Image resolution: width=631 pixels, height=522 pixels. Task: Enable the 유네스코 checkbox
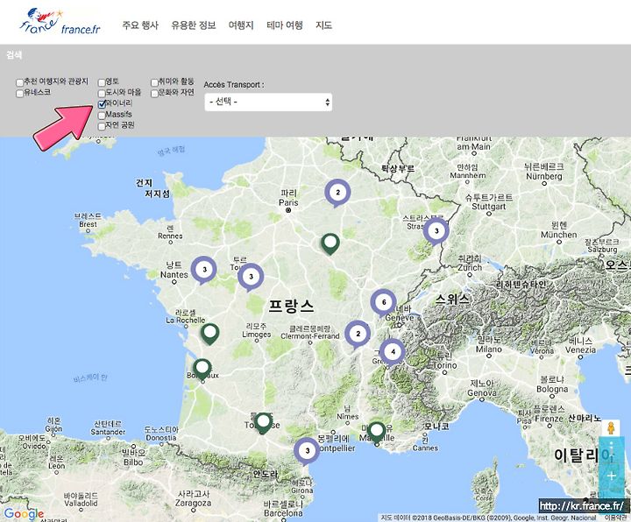pyautogui.click(x=19, y=94)
